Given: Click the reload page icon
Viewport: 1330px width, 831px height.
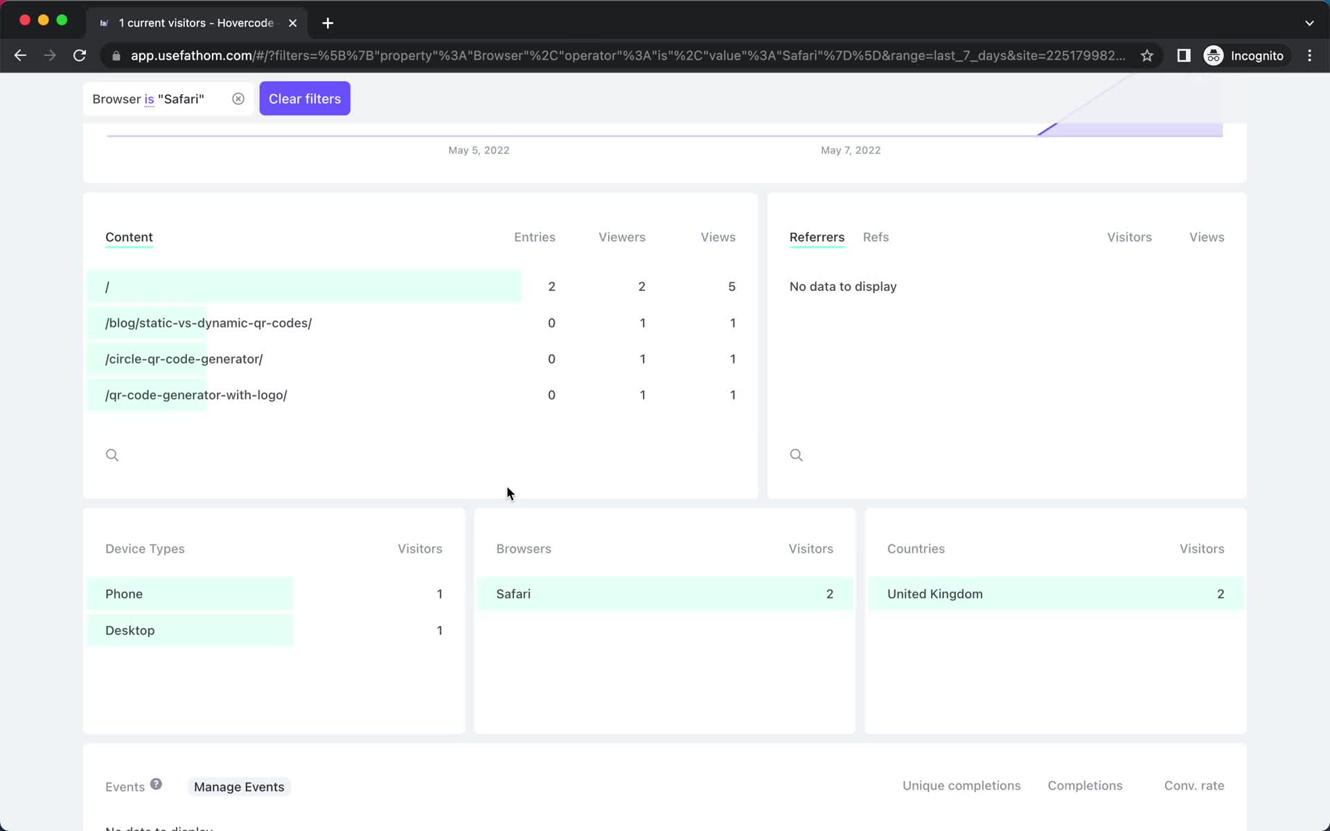Looking at the screenshot, I should tap(81, 55).
